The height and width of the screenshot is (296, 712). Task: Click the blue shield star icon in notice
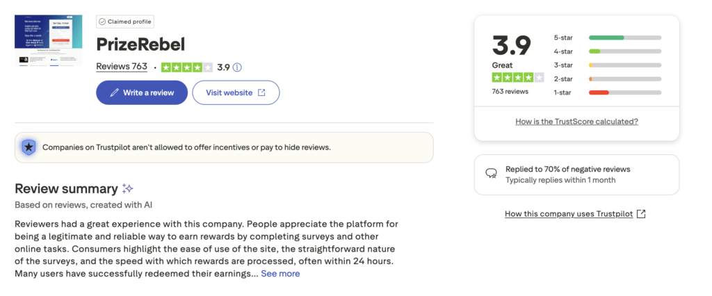pyautogui.click(x=29, y=147)
